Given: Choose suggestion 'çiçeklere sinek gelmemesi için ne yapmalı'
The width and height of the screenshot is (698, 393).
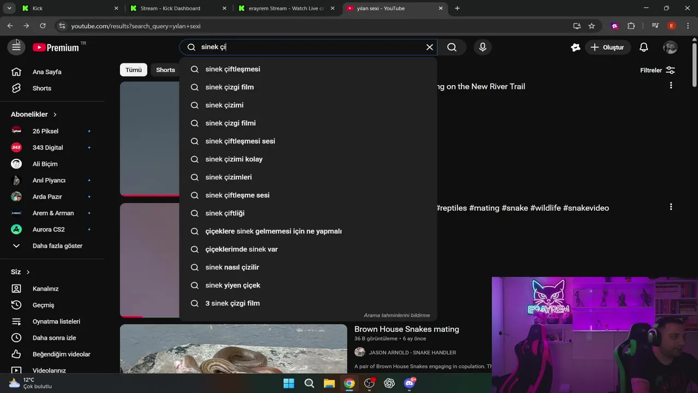Looking at the screenshot, I should (x=308, y=231).
